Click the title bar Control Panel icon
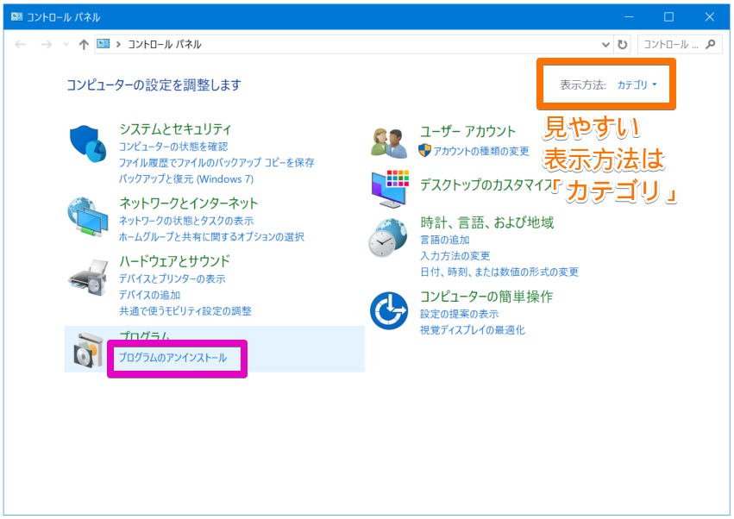Screen dimensions: 734x519 point(17,17)
